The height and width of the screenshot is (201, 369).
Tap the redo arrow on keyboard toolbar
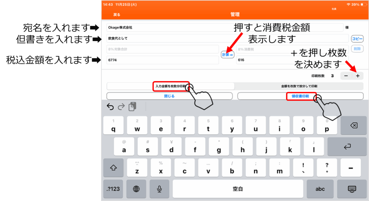click(121, 107)
